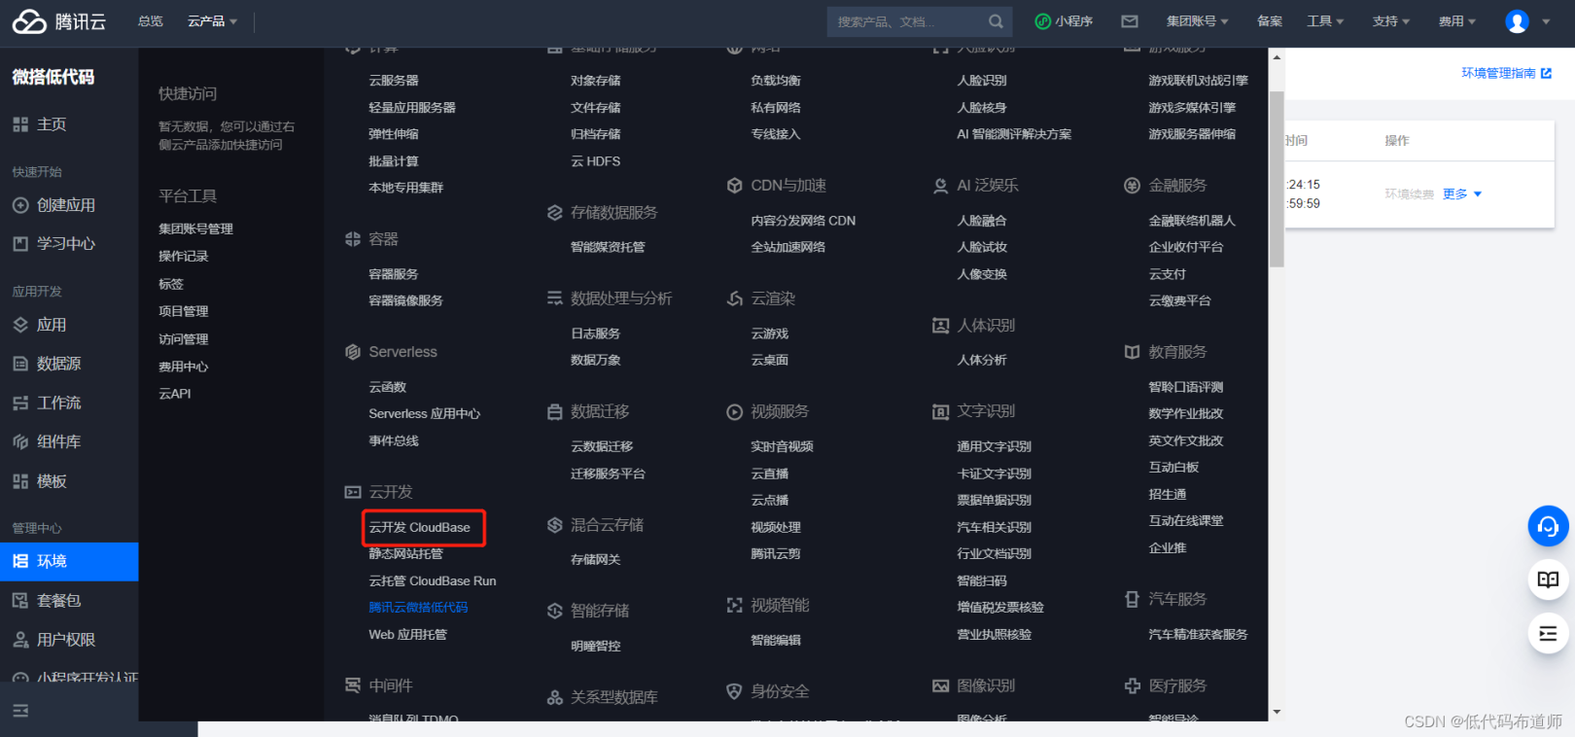The image size is (1575, 737).
Task: Open 腾讯云剪 entry
Action: [x=776, y=554]
